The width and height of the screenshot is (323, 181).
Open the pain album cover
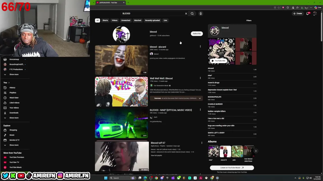[237, 151]
